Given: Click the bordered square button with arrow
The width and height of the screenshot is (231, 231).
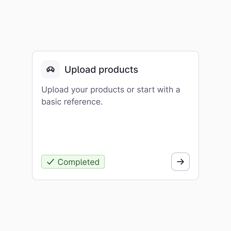Looking at the screenshot, I should click(x=180, y=162).
